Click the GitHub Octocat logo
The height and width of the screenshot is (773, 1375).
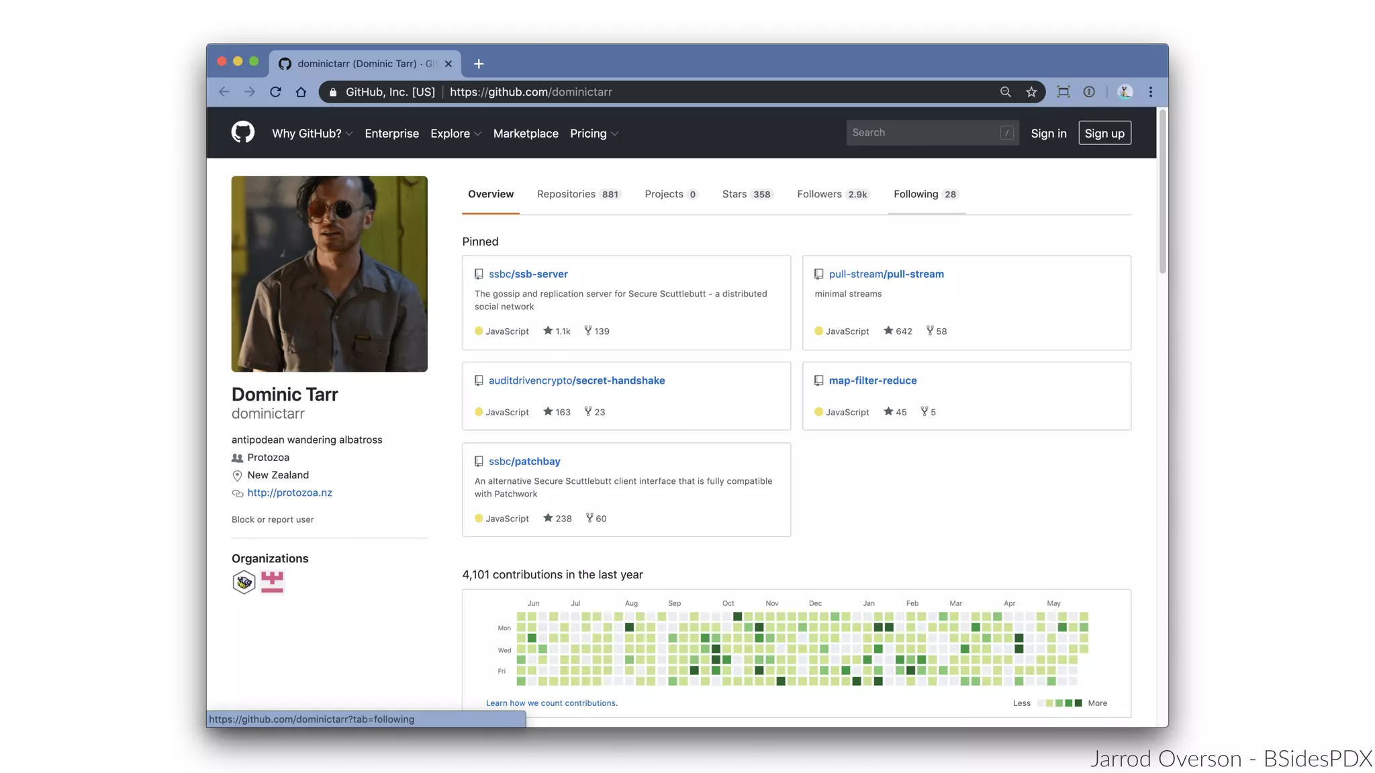pyautogui.click(x=243, y=132)
